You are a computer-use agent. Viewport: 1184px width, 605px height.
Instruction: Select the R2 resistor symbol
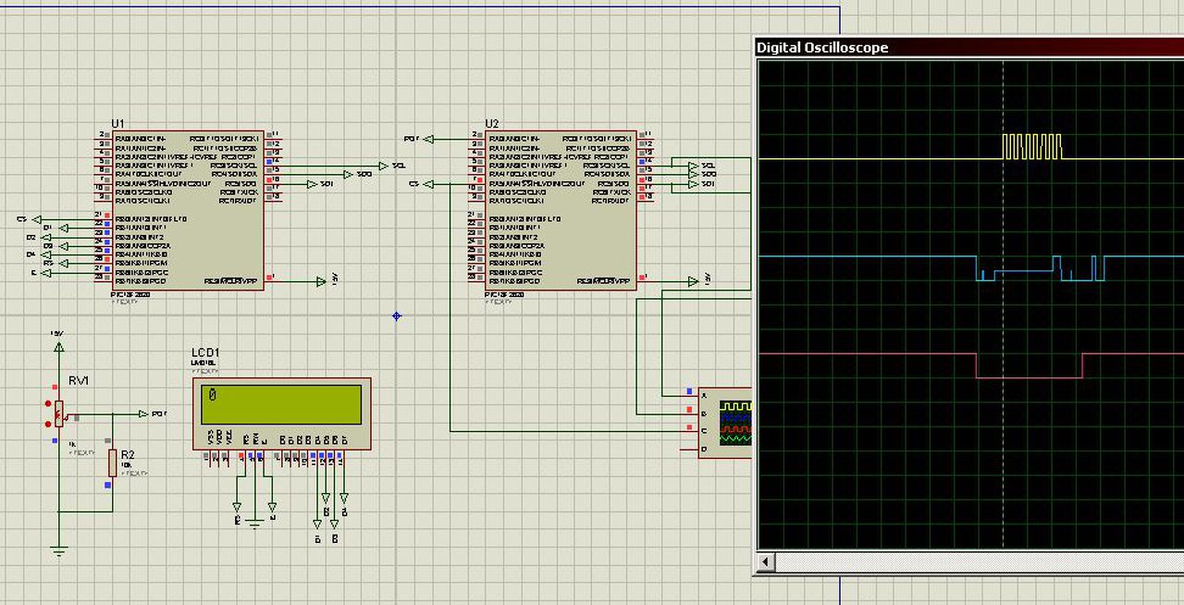(x=112, y=463)
